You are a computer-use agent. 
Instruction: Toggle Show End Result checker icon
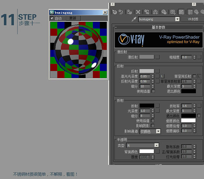coord(190,12)
